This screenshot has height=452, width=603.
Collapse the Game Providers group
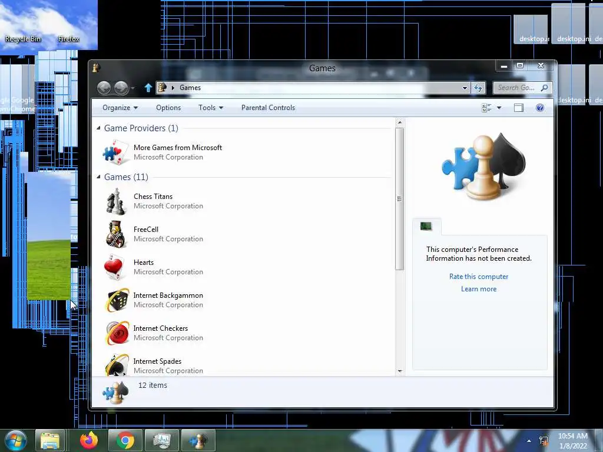tap(98, 128)
